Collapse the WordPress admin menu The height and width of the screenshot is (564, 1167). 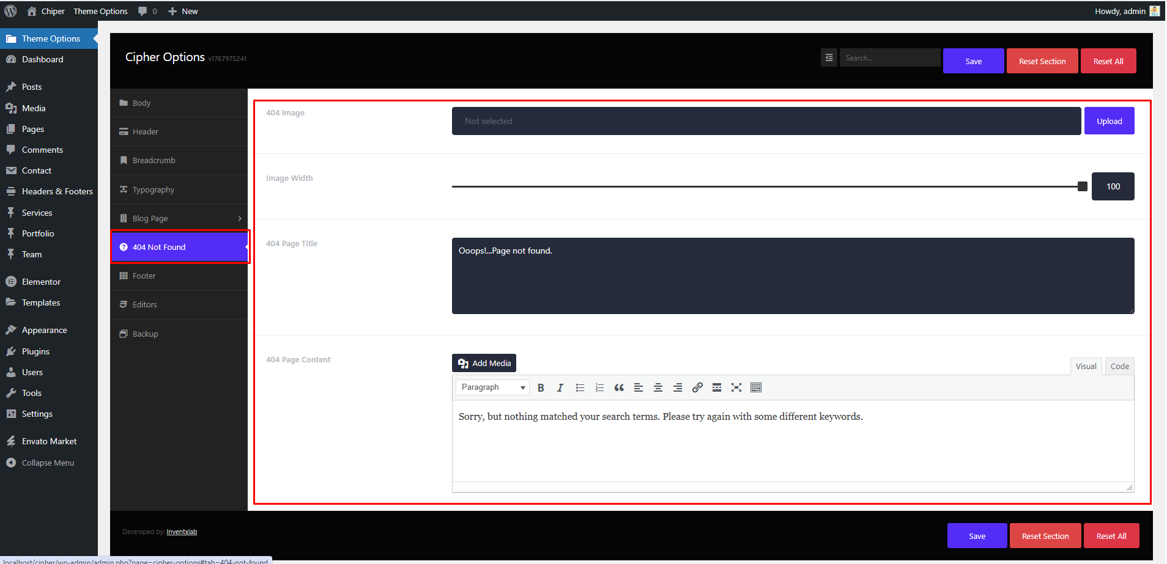pos(48,463)
